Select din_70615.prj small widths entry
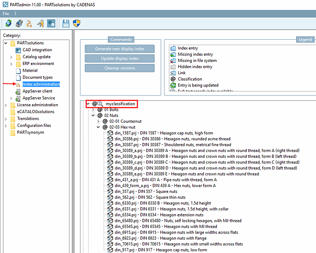The image size is (316, 253). click(x=179, y=244)
